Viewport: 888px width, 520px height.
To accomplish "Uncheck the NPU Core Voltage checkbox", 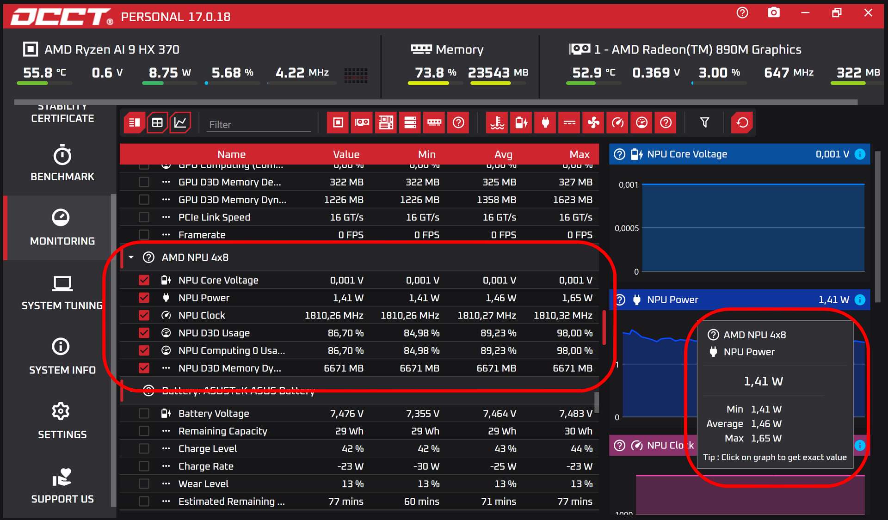I will pyautogui.click(x=144, y=280).
